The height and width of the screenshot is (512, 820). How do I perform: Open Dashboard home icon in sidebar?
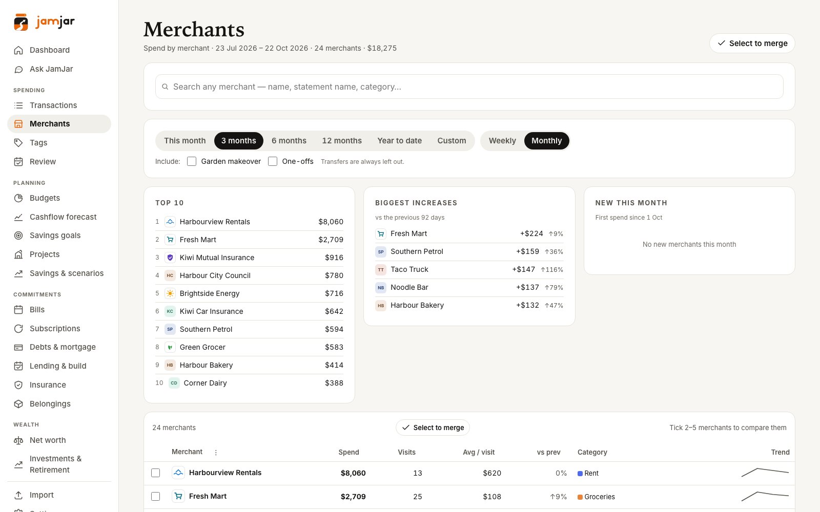[x=18, y=50]
